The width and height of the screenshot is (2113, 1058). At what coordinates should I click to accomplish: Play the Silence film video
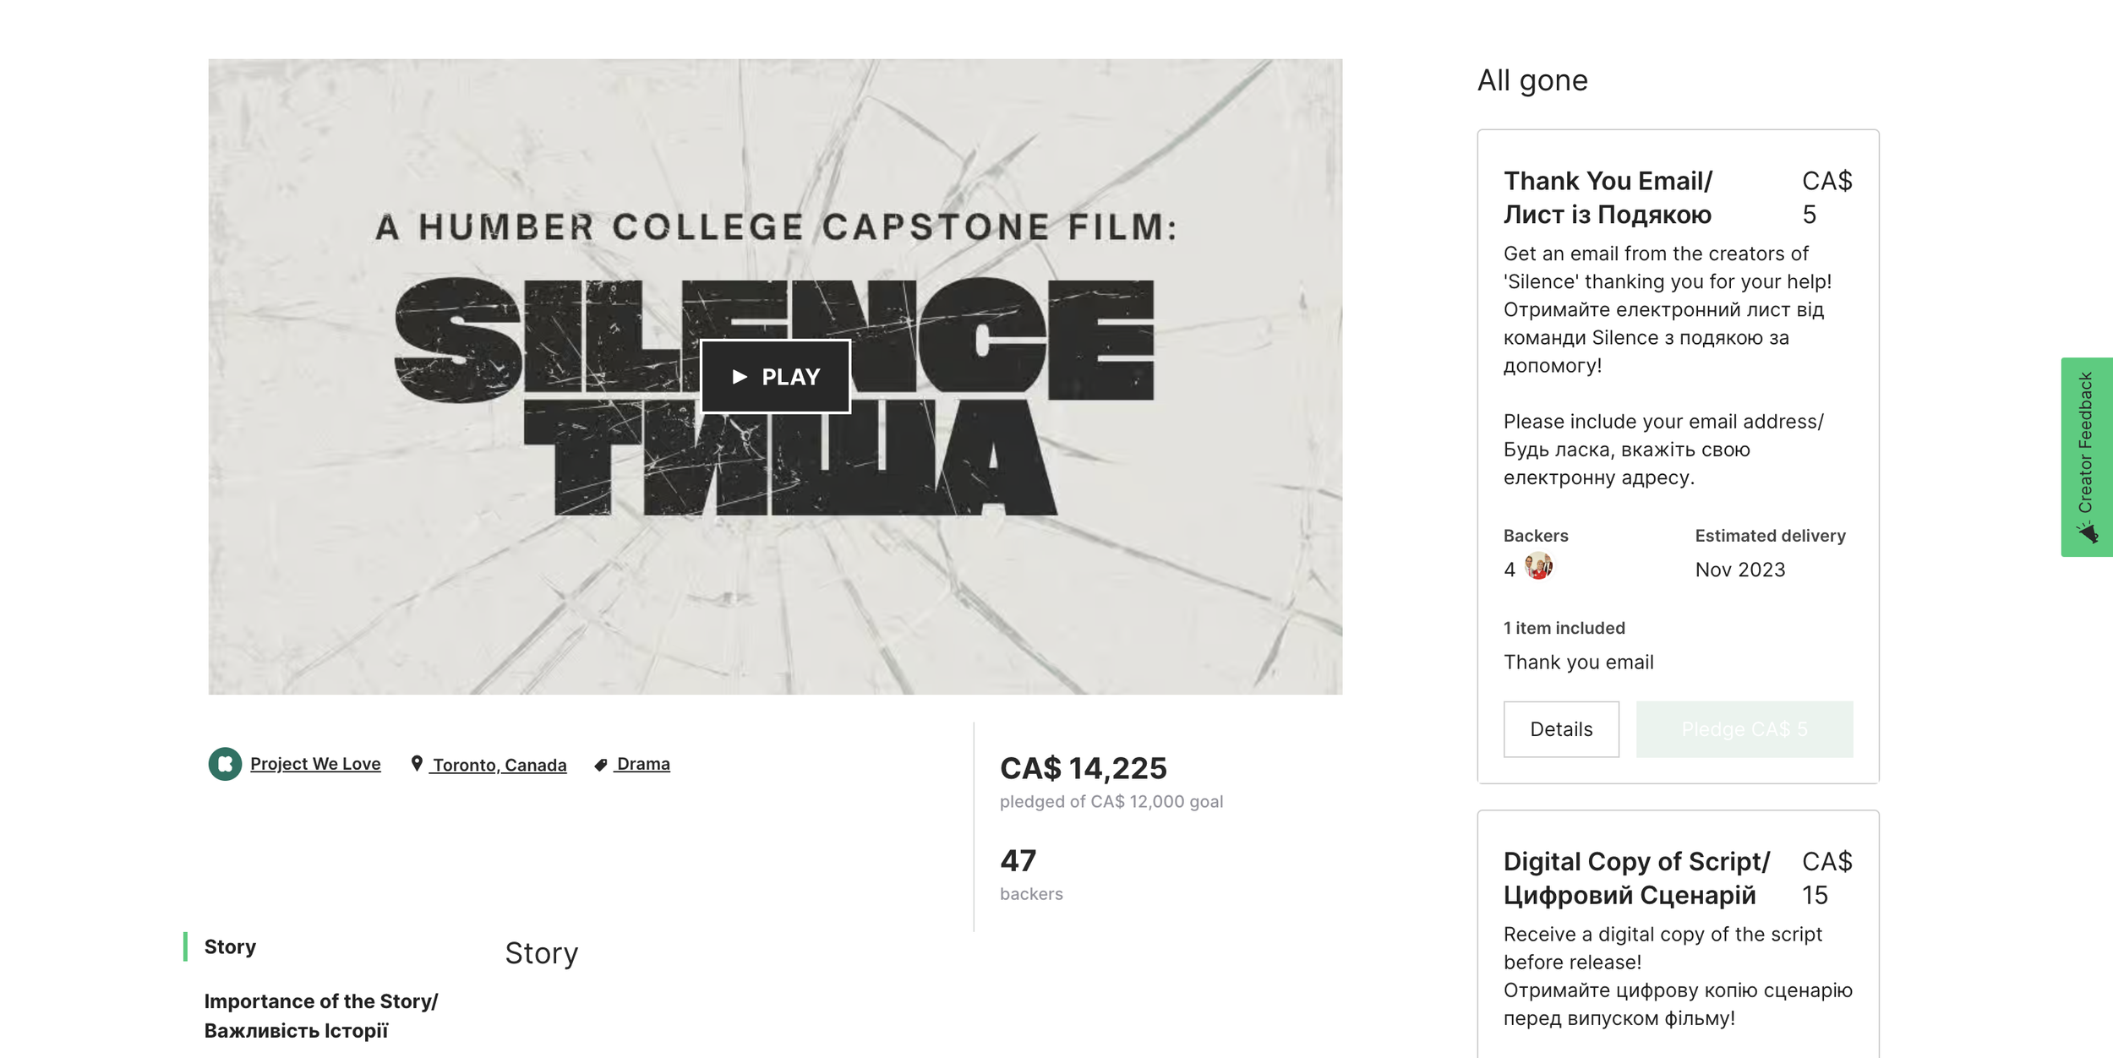[x=775, y=377]
